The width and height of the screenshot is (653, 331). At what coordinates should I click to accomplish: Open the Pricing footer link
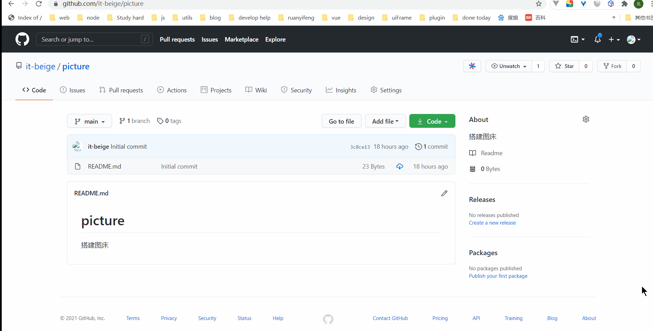(x=440, y=318)
